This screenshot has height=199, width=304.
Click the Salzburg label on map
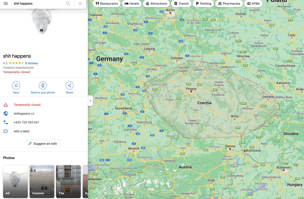(x=170, y=161)
